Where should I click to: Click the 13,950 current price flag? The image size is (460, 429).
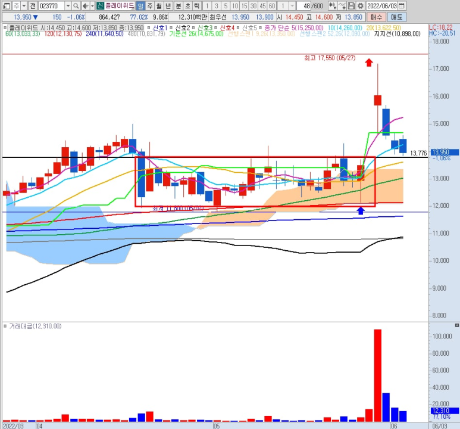tap(445, 152)
